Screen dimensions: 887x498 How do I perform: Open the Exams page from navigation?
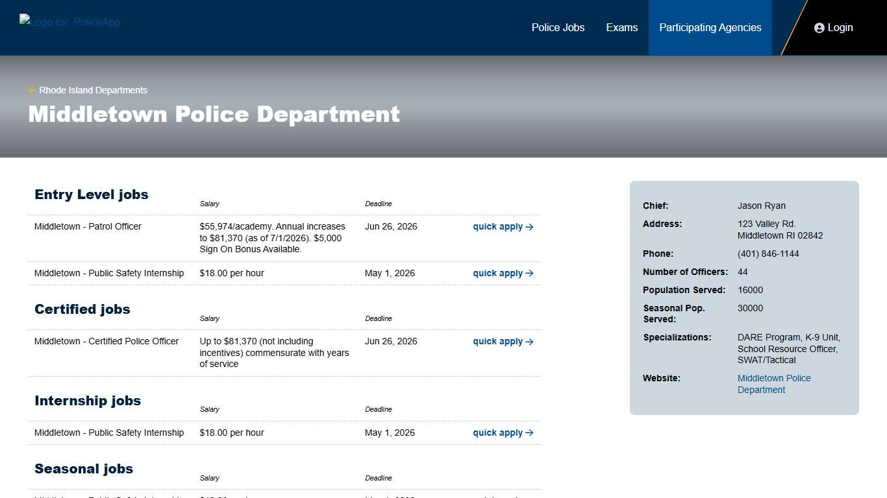[x=621, y=27]
